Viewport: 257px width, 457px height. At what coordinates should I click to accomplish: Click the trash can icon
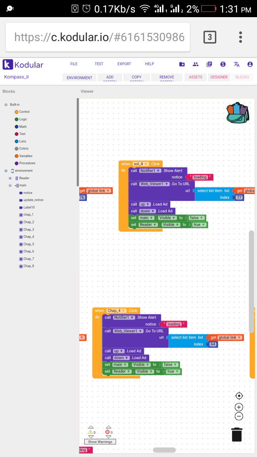[x=237, y=435]
